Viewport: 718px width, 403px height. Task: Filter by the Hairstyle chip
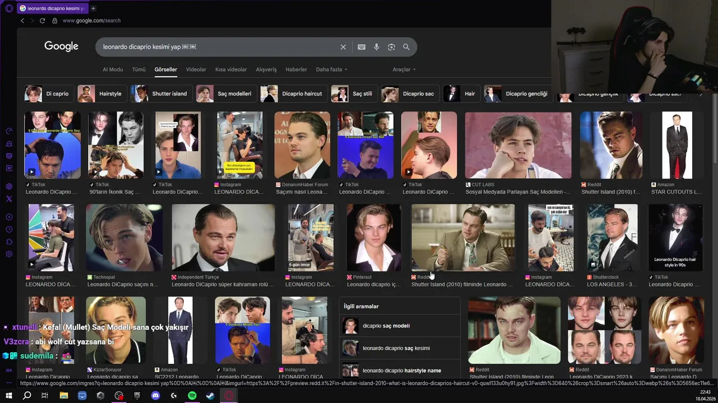(x=102, y=93)
